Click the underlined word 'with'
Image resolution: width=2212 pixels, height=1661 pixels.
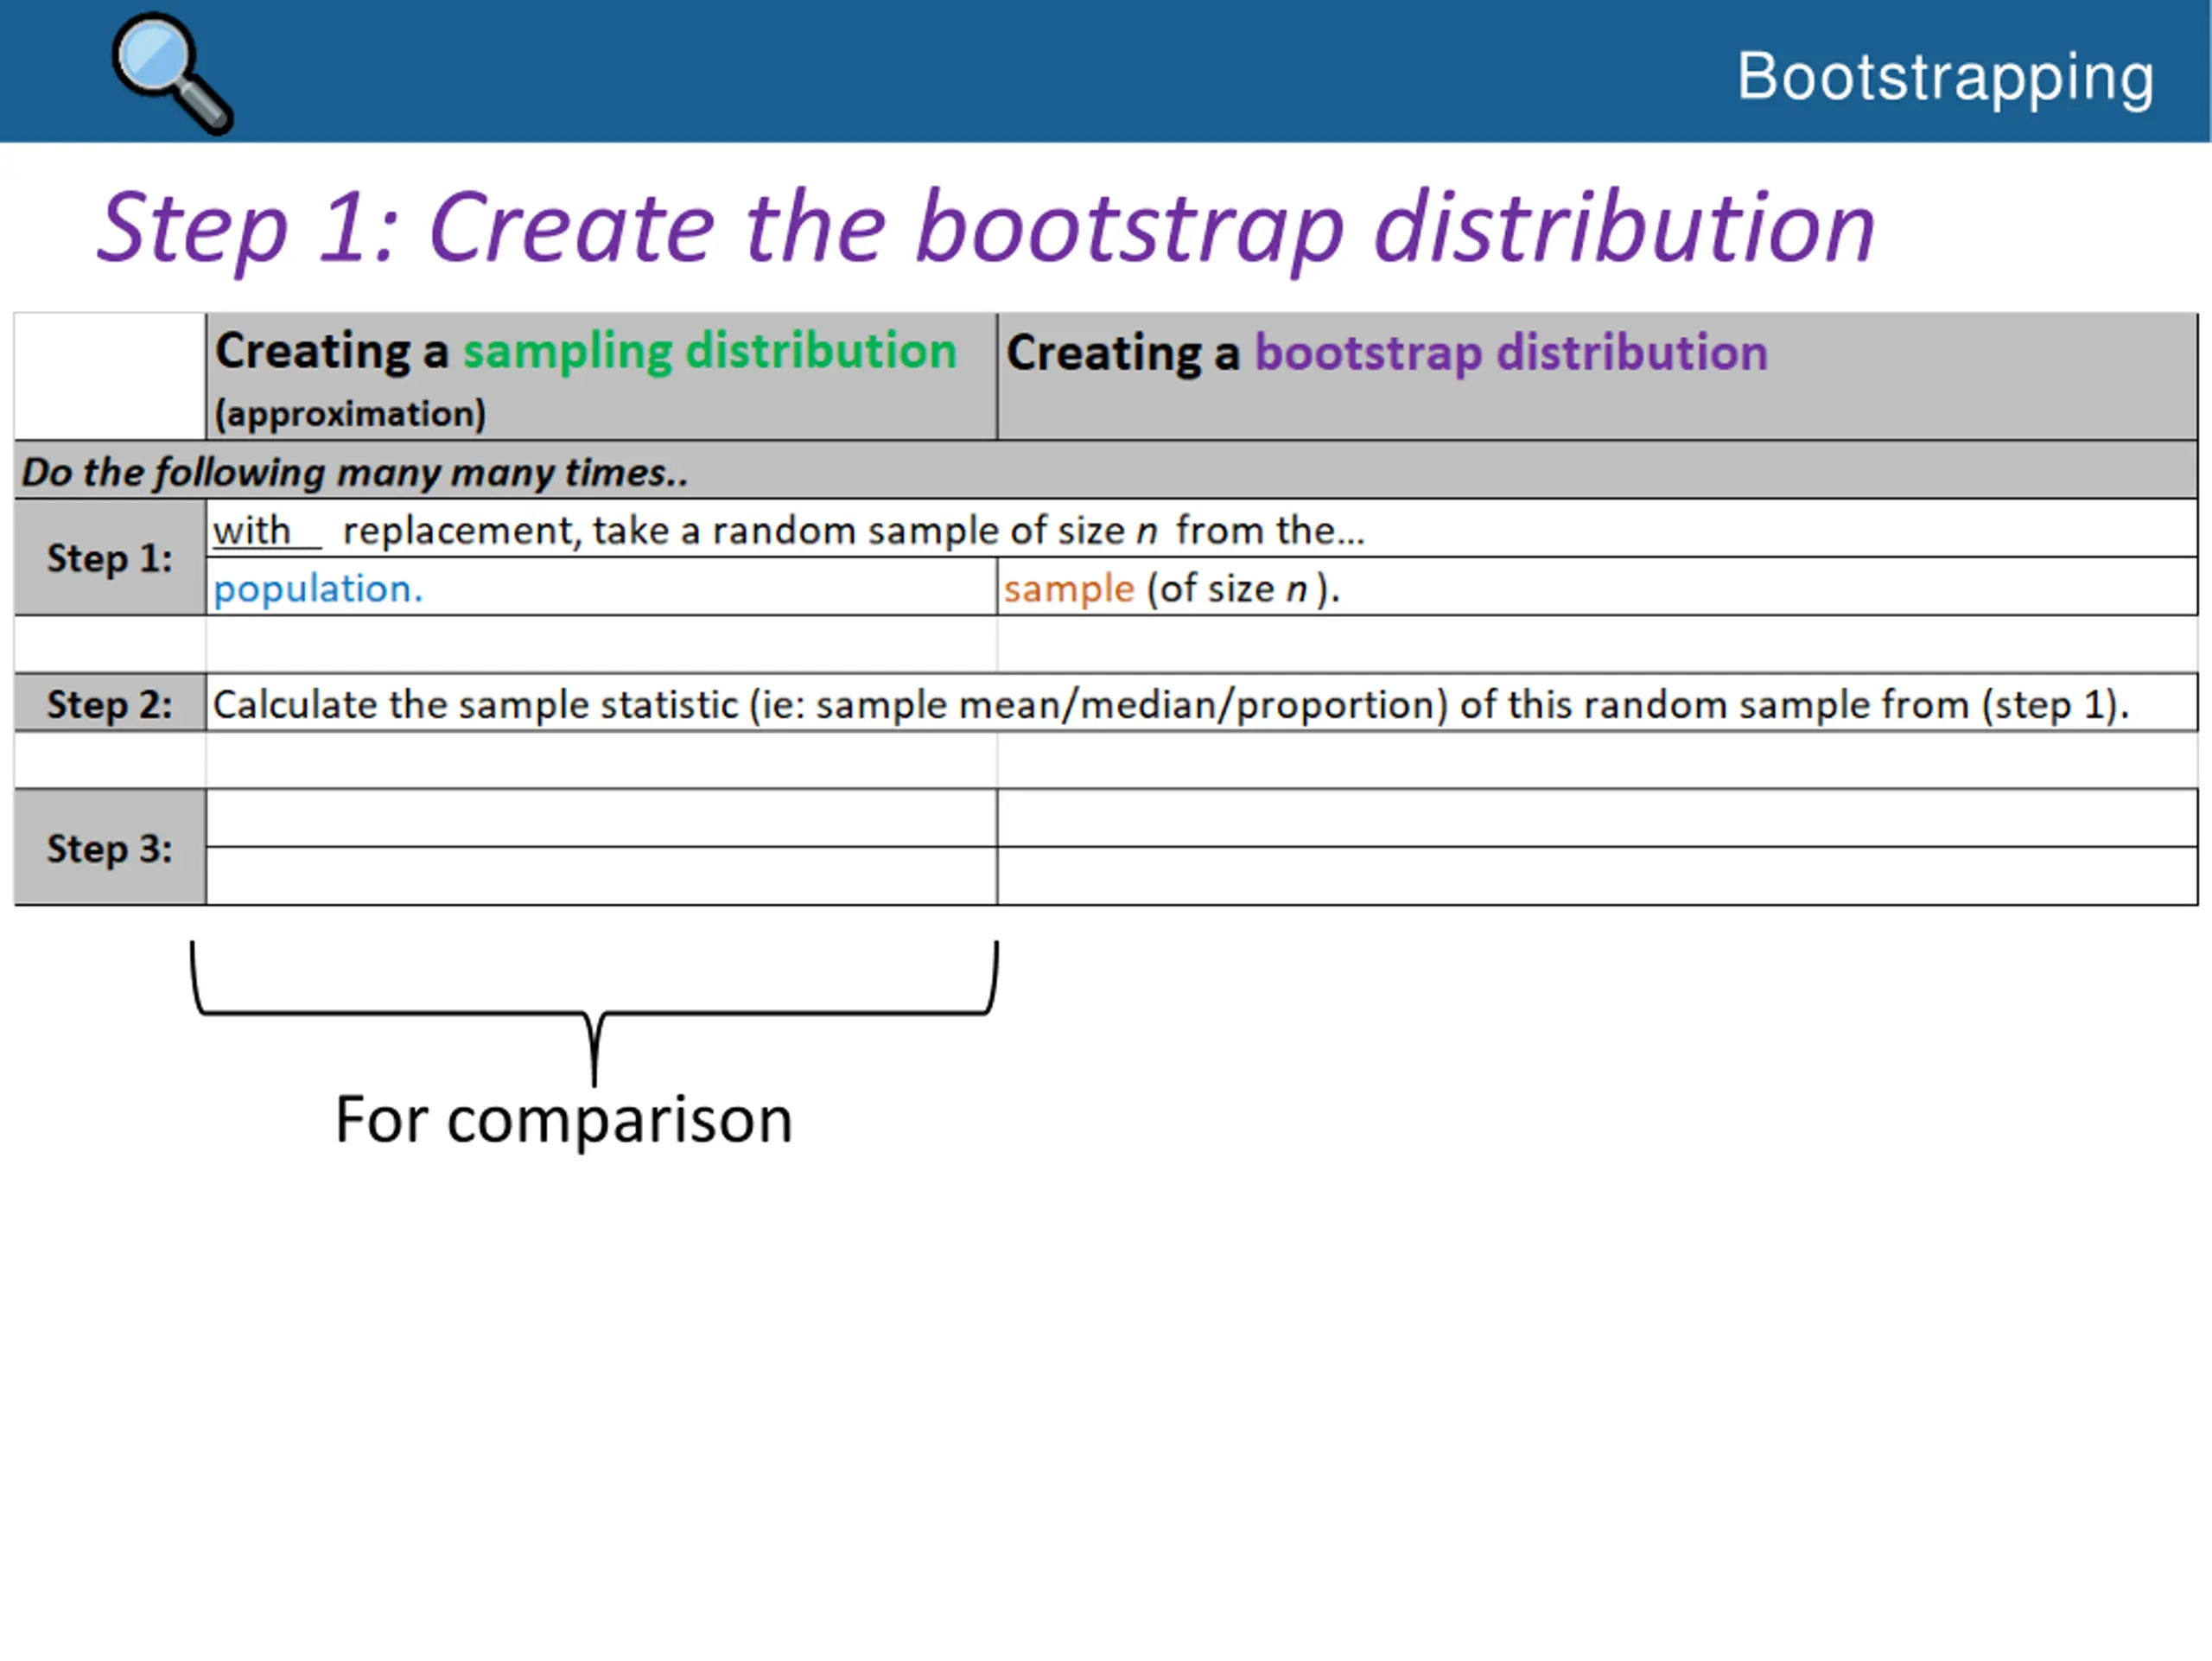pyautogui.click(x=252, y=531)
